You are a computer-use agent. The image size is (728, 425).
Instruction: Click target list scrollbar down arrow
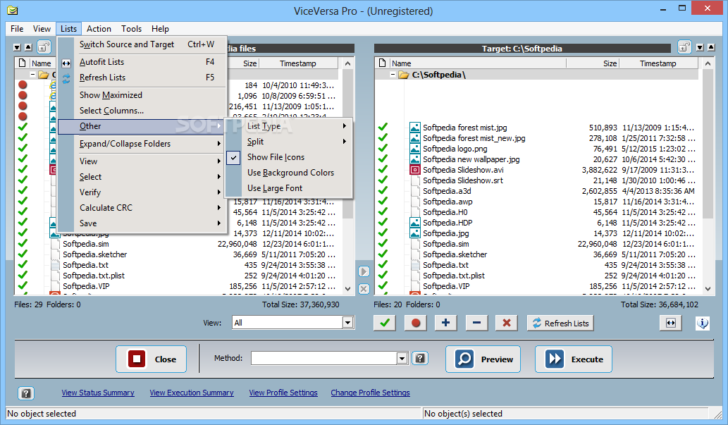coord(708,288)
